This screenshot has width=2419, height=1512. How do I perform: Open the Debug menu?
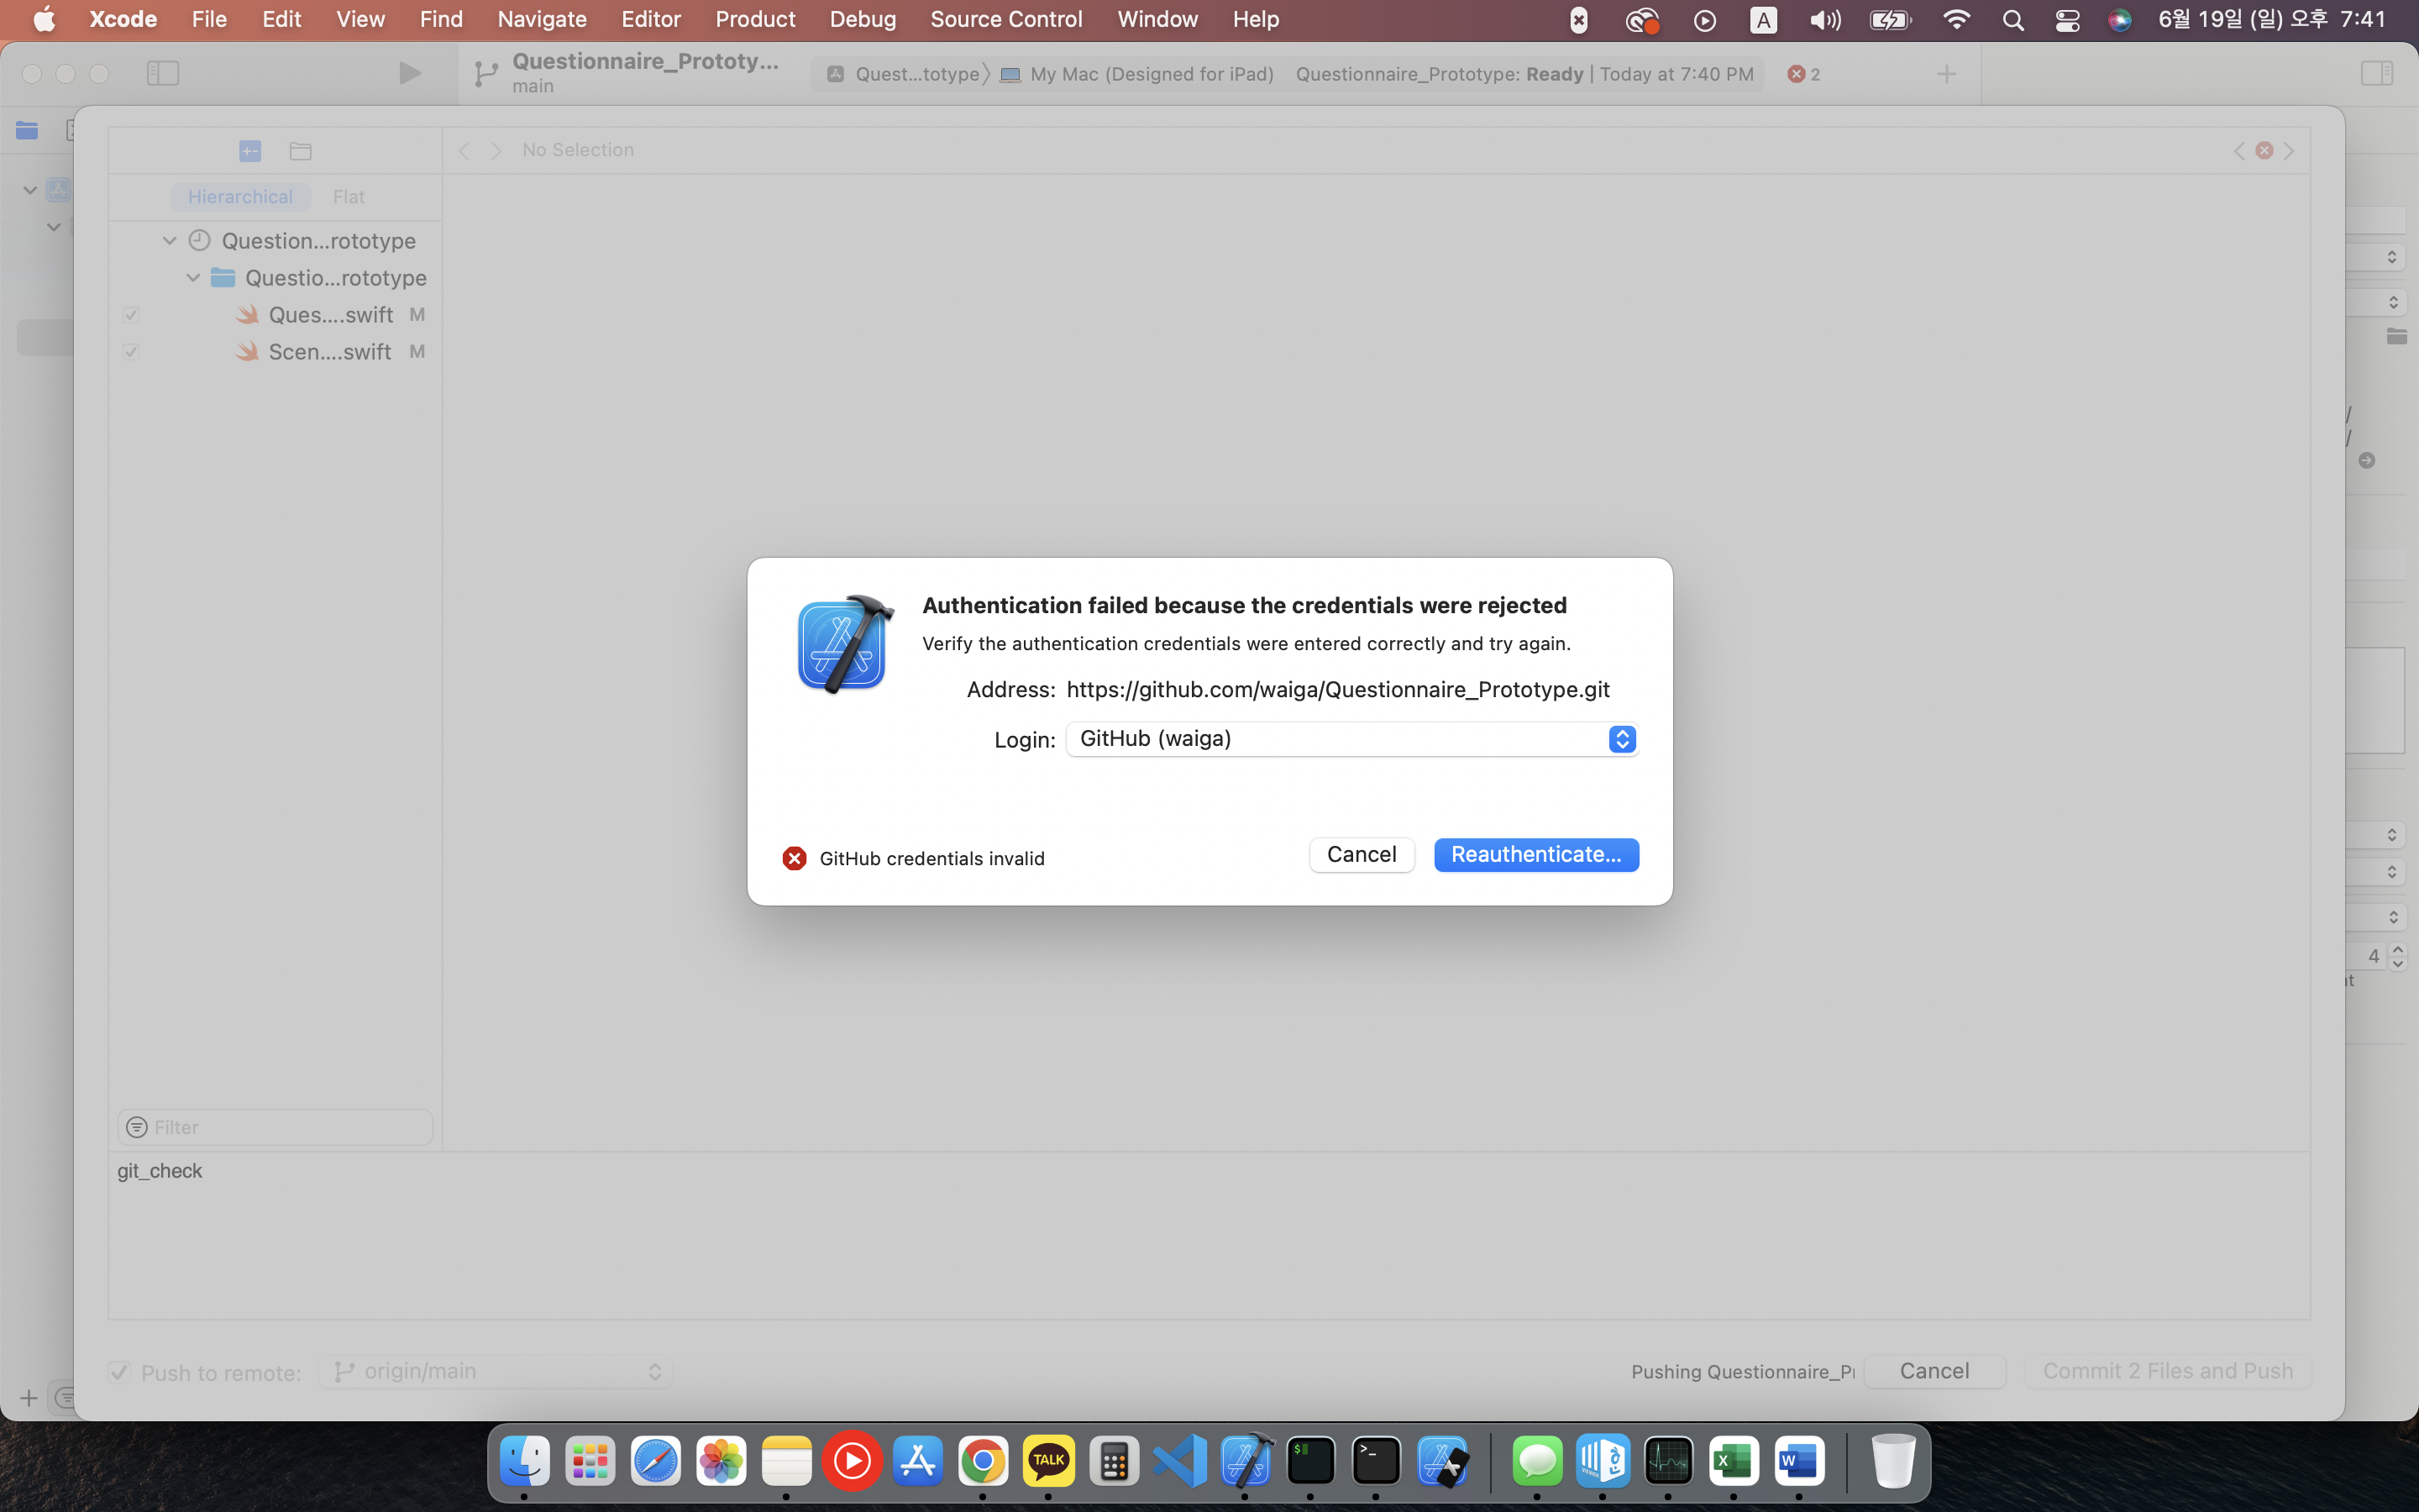(x=863, y=19)
